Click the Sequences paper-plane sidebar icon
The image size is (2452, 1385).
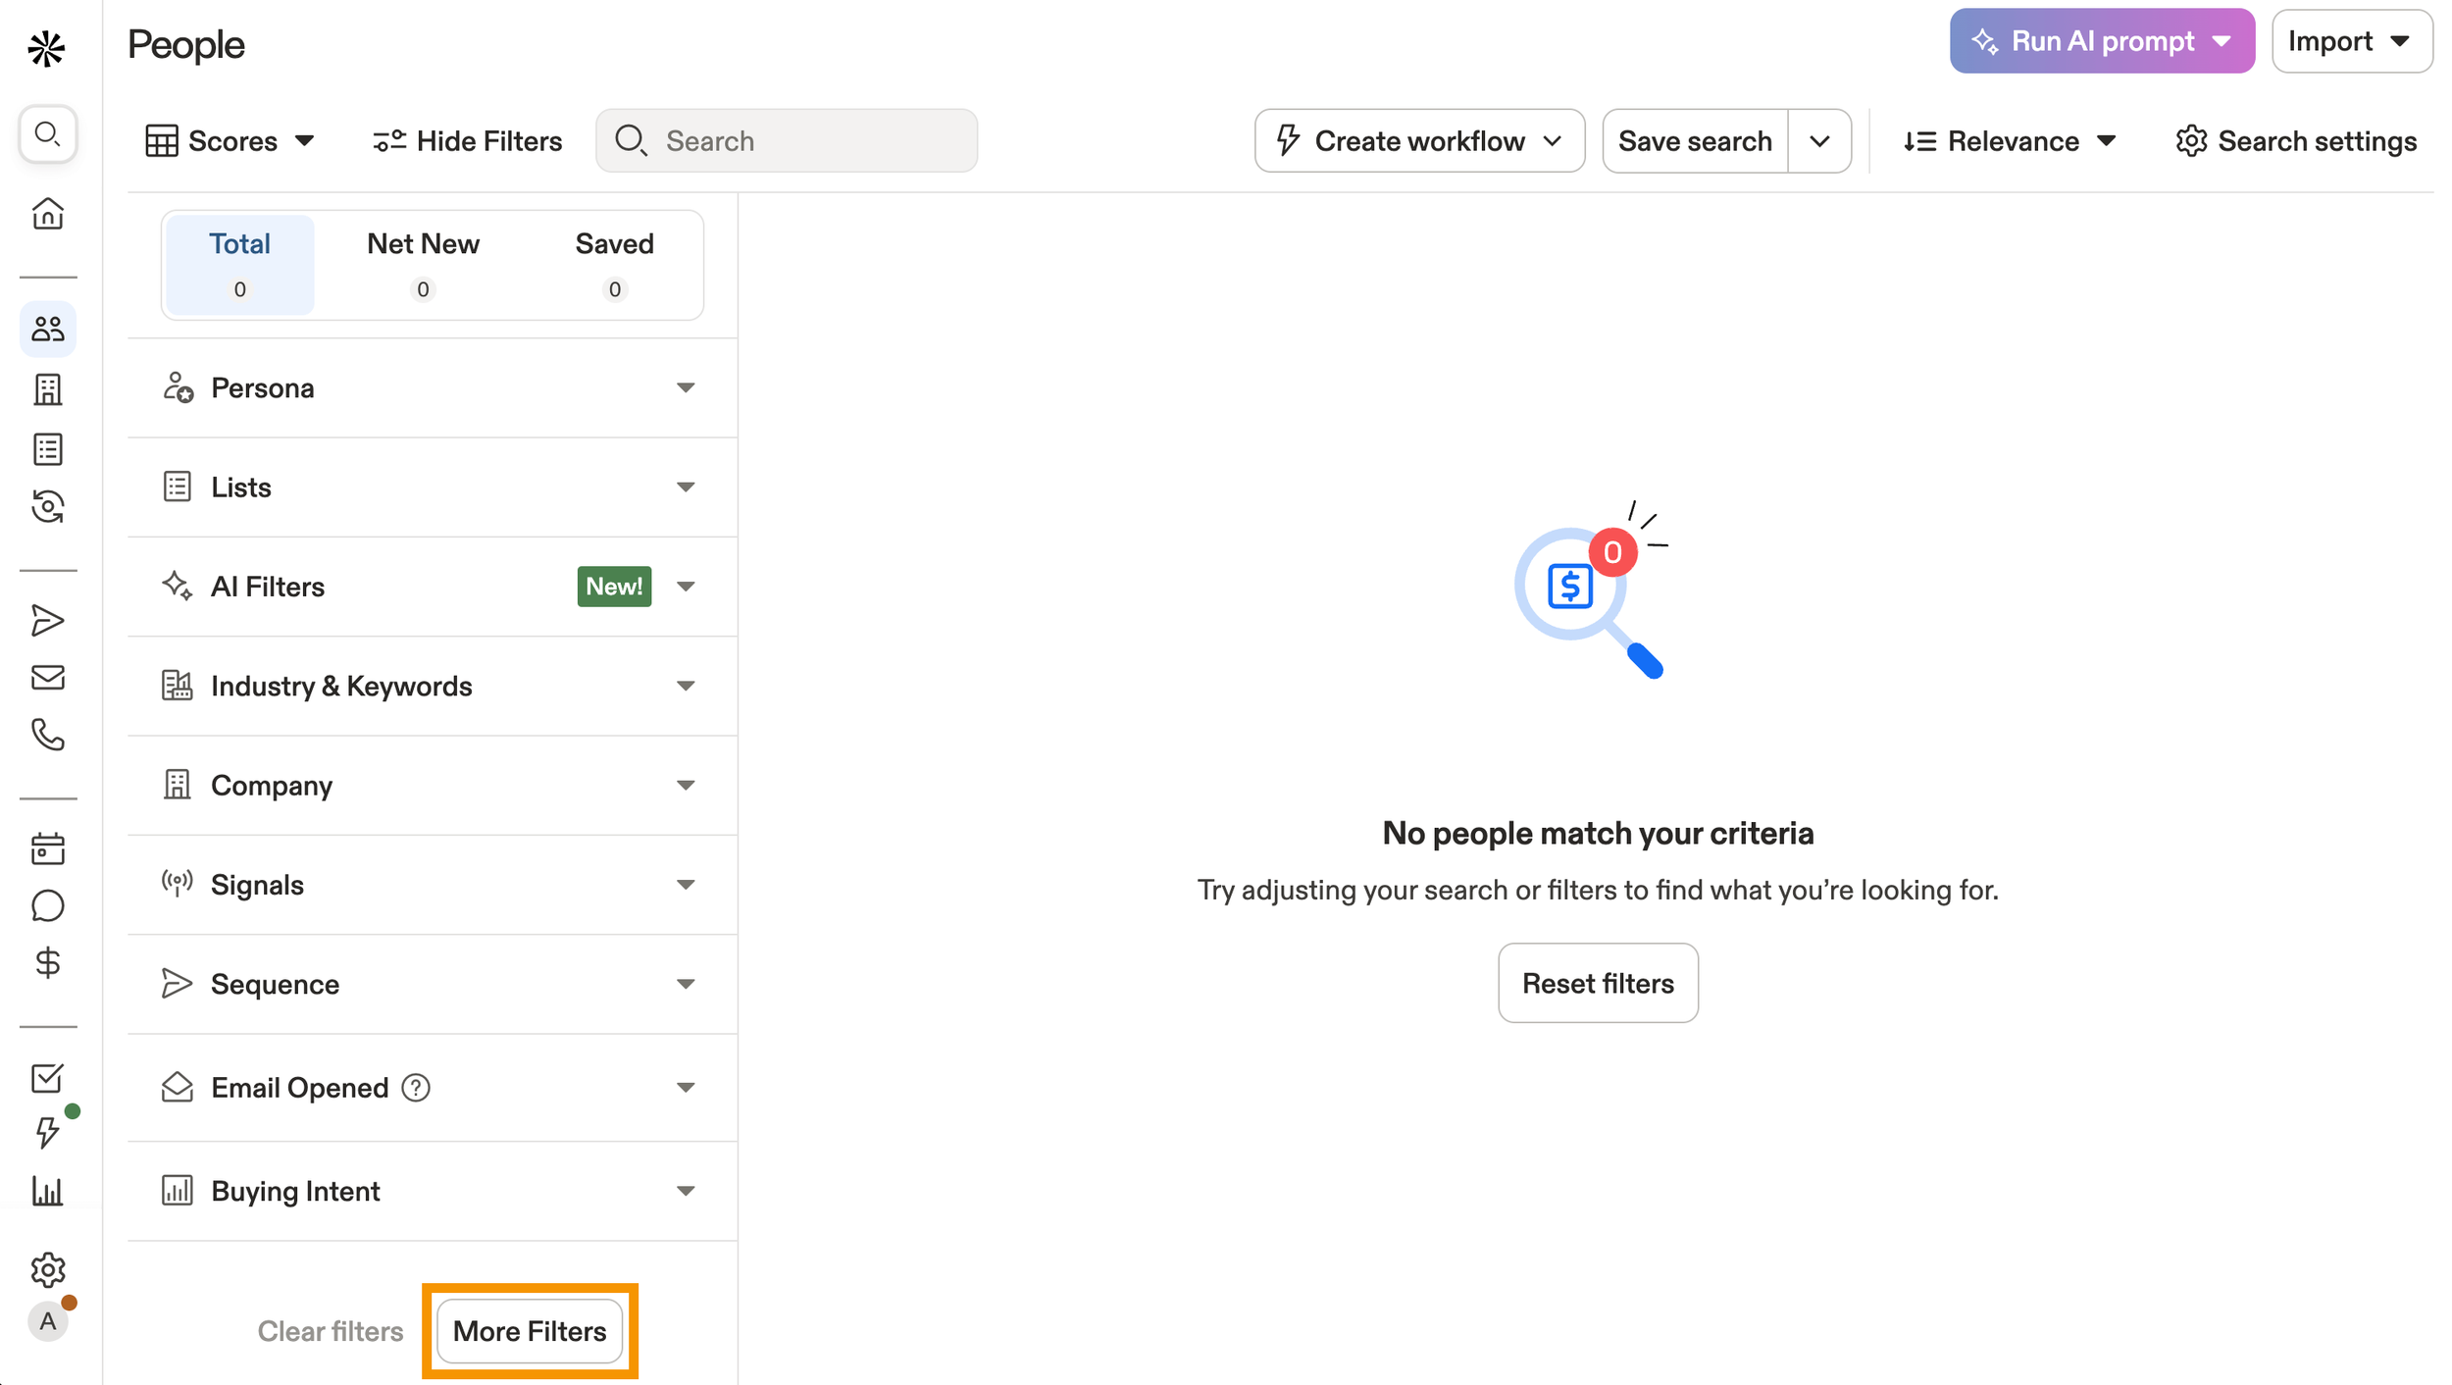pos(47,620)
